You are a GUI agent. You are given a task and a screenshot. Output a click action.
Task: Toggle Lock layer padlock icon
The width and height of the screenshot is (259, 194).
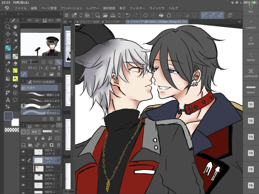[x=43, y=138]
